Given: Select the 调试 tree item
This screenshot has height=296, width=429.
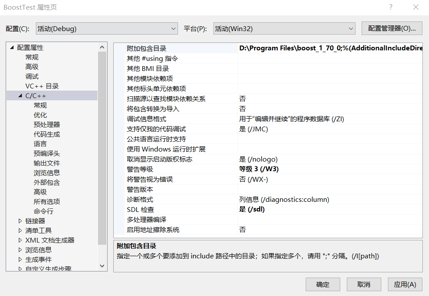Looking at the screenshot, I should coord(32,77).
